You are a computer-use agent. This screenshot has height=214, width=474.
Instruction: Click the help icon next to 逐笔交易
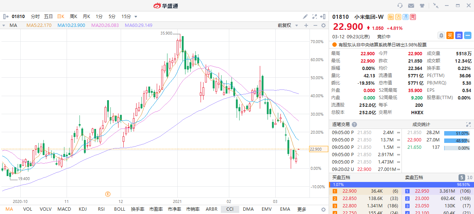(354, 124)
